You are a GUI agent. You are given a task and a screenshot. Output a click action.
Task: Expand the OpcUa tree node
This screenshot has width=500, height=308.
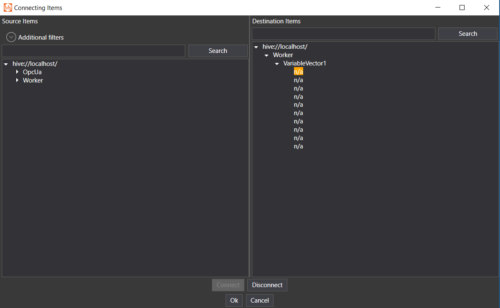(17, 72)
